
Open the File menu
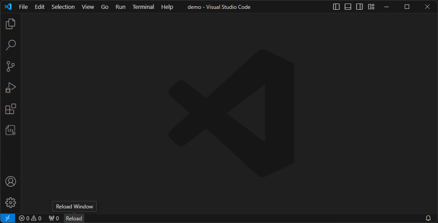[x=24, y=7]
